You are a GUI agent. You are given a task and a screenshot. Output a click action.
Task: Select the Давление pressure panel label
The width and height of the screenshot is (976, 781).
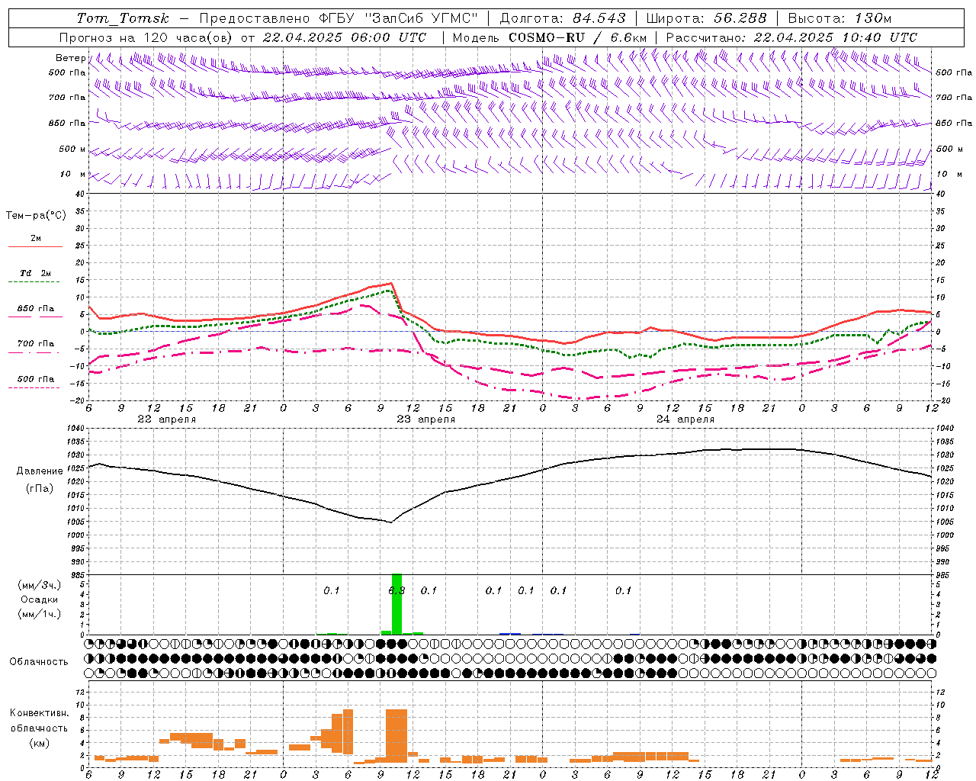point(40,471)
